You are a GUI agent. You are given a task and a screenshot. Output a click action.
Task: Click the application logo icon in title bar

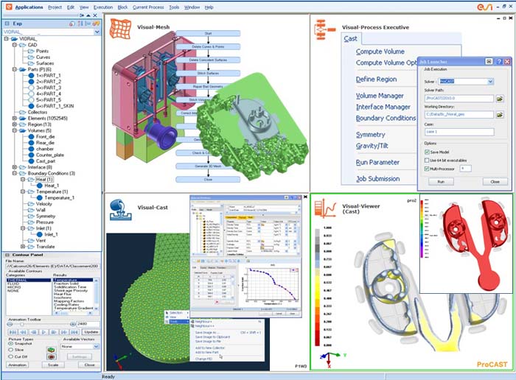9,7
